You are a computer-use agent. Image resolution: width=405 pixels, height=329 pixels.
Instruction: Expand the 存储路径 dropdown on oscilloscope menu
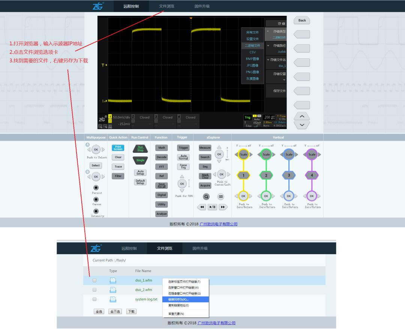(276, 48)
